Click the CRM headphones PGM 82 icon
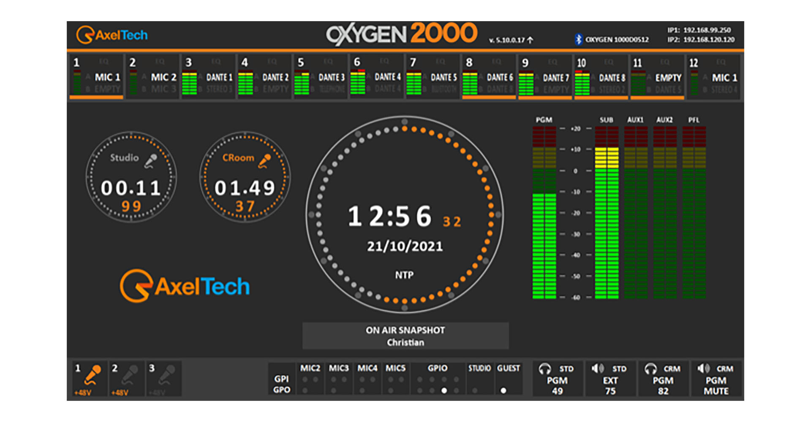The height and width of the screenshot is (422, 811). pyautogui.click(x=650, y=369)
